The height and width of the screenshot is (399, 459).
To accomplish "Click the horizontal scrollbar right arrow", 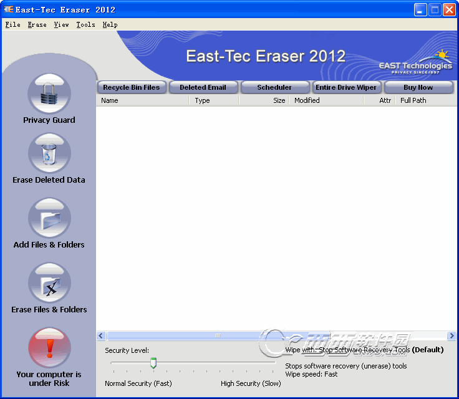I will 452,336.
